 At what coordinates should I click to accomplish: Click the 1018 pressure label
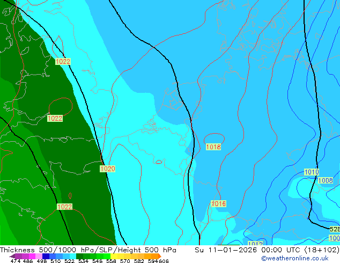click(x=213, y=147)
